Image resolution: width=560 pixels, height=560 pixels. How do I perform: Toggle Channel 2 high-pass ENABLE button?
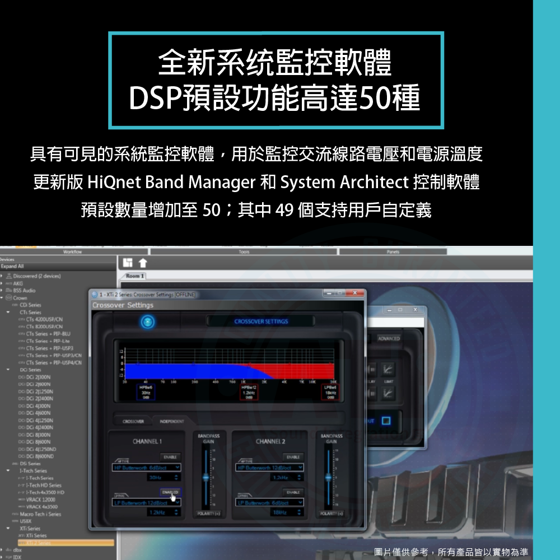(x=293, y=457)
